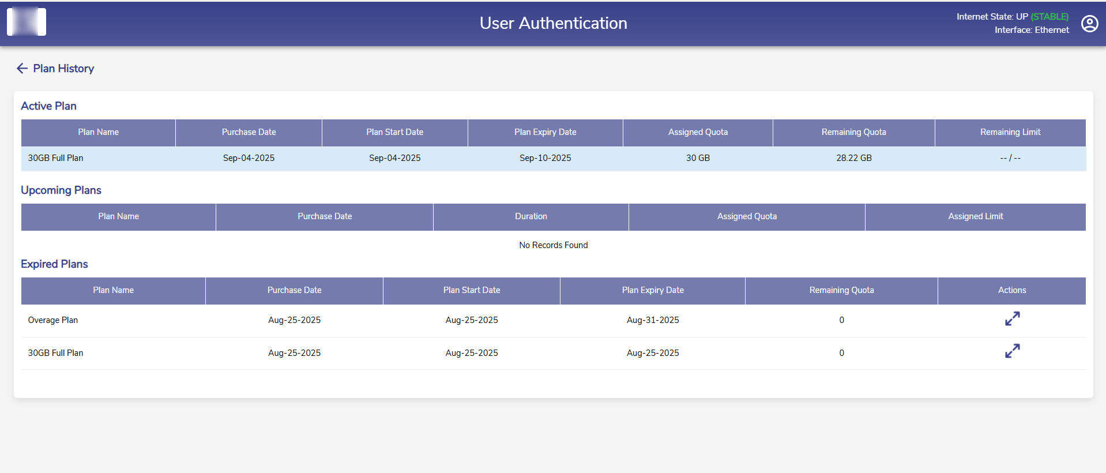Expand details for expired 30GB Full Plan

click(1012, 351)
